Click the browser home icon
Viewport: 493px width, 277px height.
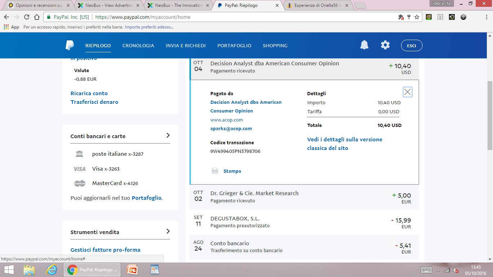click(x=36, y=17)
